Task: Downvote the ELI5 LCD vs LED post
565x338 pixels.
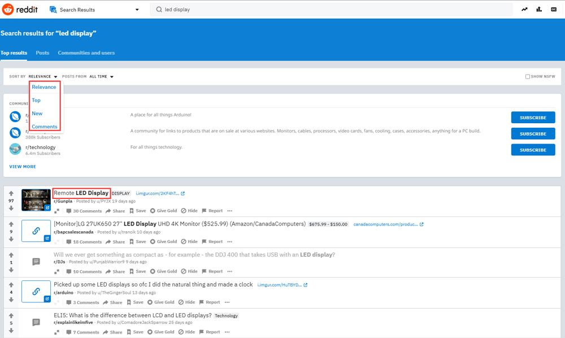Action: 11,331
